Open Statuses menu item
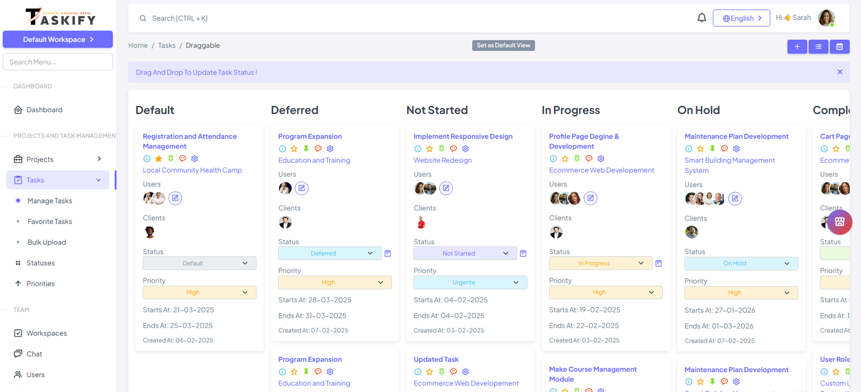 tap(40, 263)
